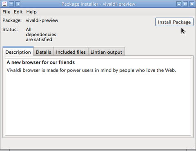This screenshot has height=151, width=196.
Task: Open the Debian window menu icon
Action: pyautogui.click(x=4, y=4)
